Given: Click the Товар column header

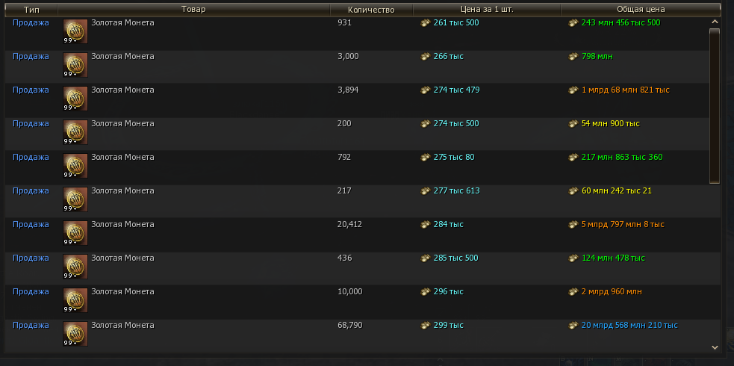Looking at the screenshot, I should 193,10.
